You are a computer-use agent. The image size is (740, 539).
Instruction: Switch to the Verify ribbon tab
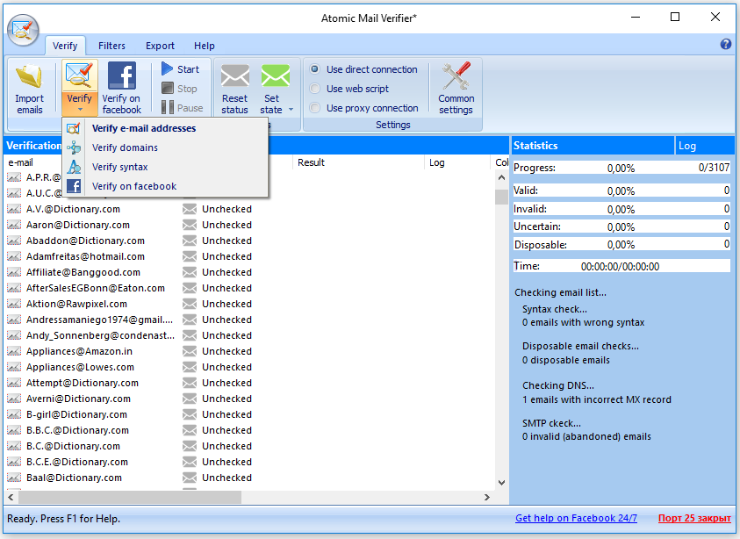pos(65,46)
